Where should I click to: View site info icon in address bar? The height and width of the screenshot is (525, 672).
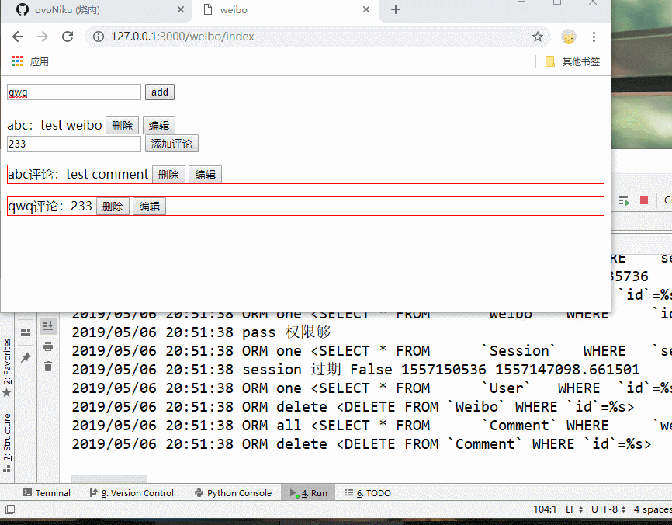click(x=99, y=37)
